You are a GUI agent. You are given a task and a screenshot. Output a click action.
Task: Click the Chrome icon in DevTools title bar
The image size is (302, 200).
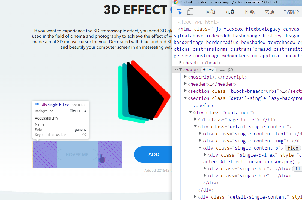175,2
